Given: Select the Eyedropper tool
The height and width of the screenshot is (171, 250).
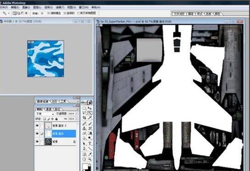Looking at the screenshot, I should (90, 154).
